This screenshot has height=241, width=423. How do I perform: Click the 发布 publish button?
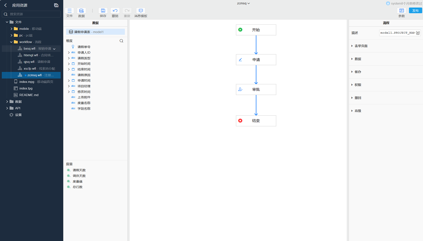(415, 11)
